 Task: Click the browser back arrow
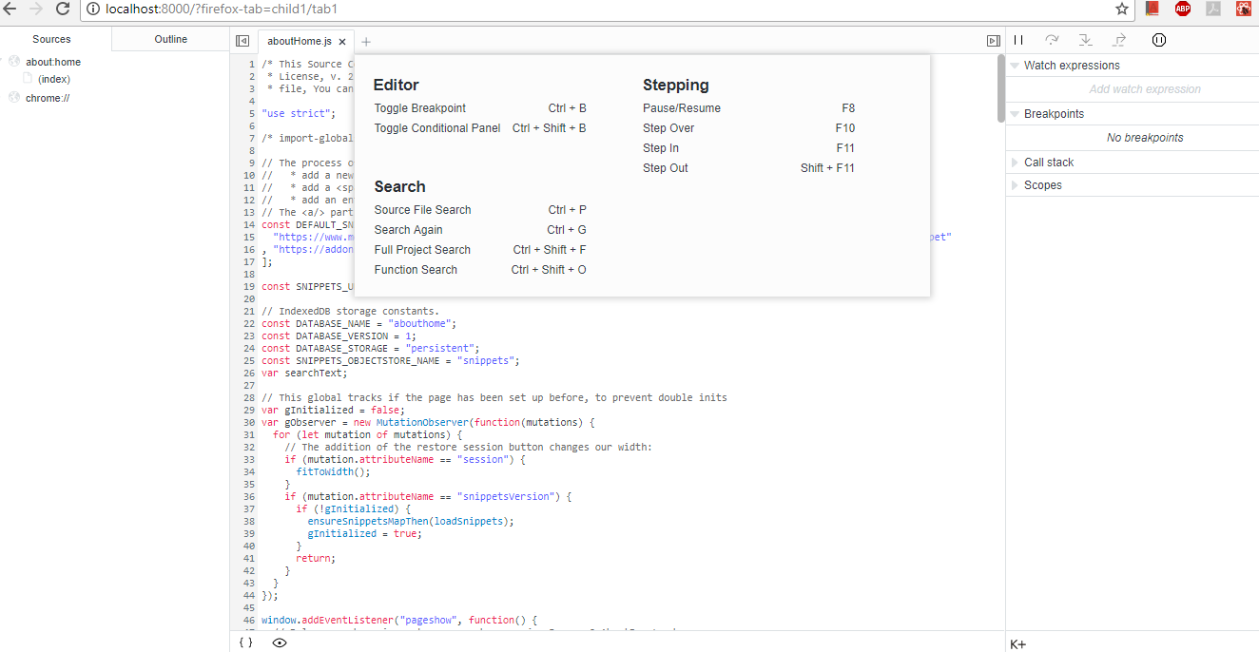click(x=10, y=9)
